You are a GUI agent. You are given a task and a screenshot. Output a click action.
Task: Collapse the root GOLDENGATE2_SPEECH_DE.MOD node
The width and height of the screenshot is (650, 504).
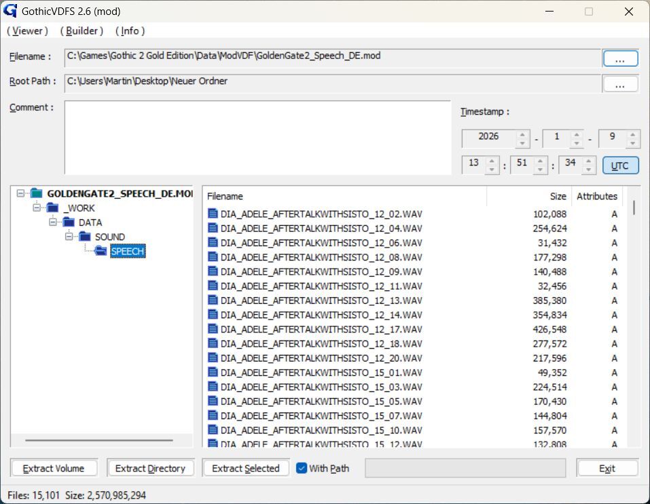21,193
